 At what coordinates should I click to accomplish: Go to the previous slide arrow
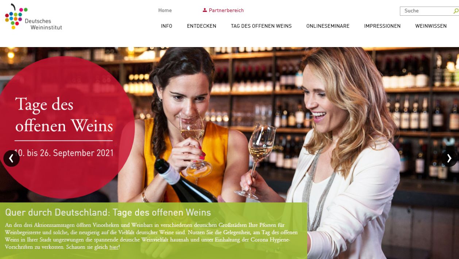coord(11,158)
